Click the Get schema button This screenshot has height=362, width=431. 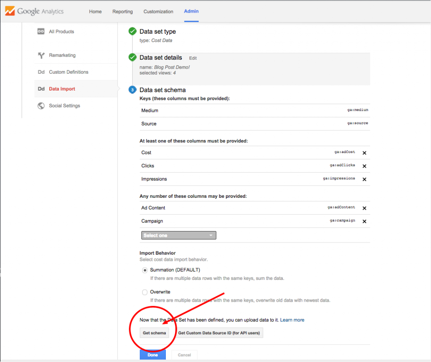click(154, 333)
